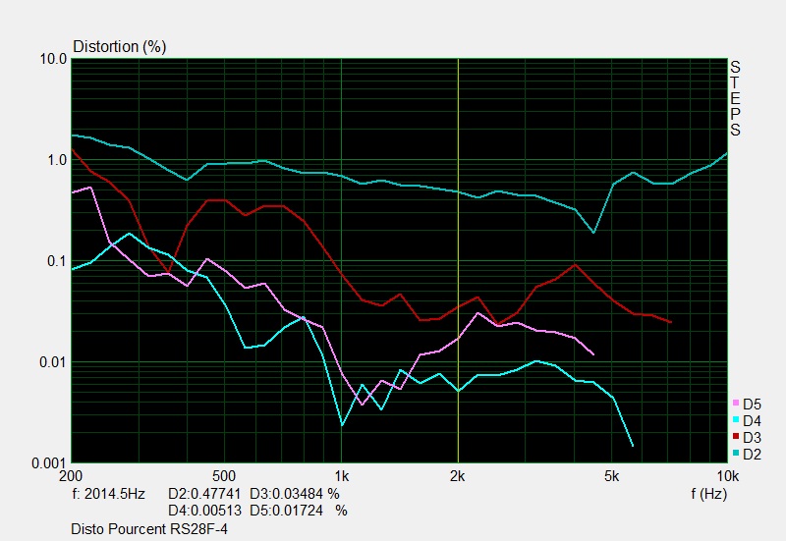Click the cyan D4 legend swatch
The height and width of the screenshot is (541, 786).
click(x=736, y=420)
